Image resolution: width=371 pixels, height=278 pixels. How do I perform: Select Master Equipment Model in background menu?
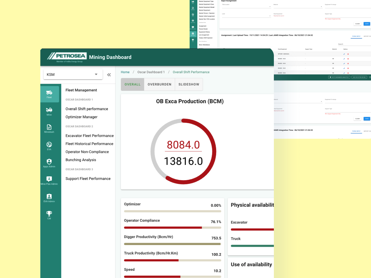pyautogui.click(x=207, y=7)
